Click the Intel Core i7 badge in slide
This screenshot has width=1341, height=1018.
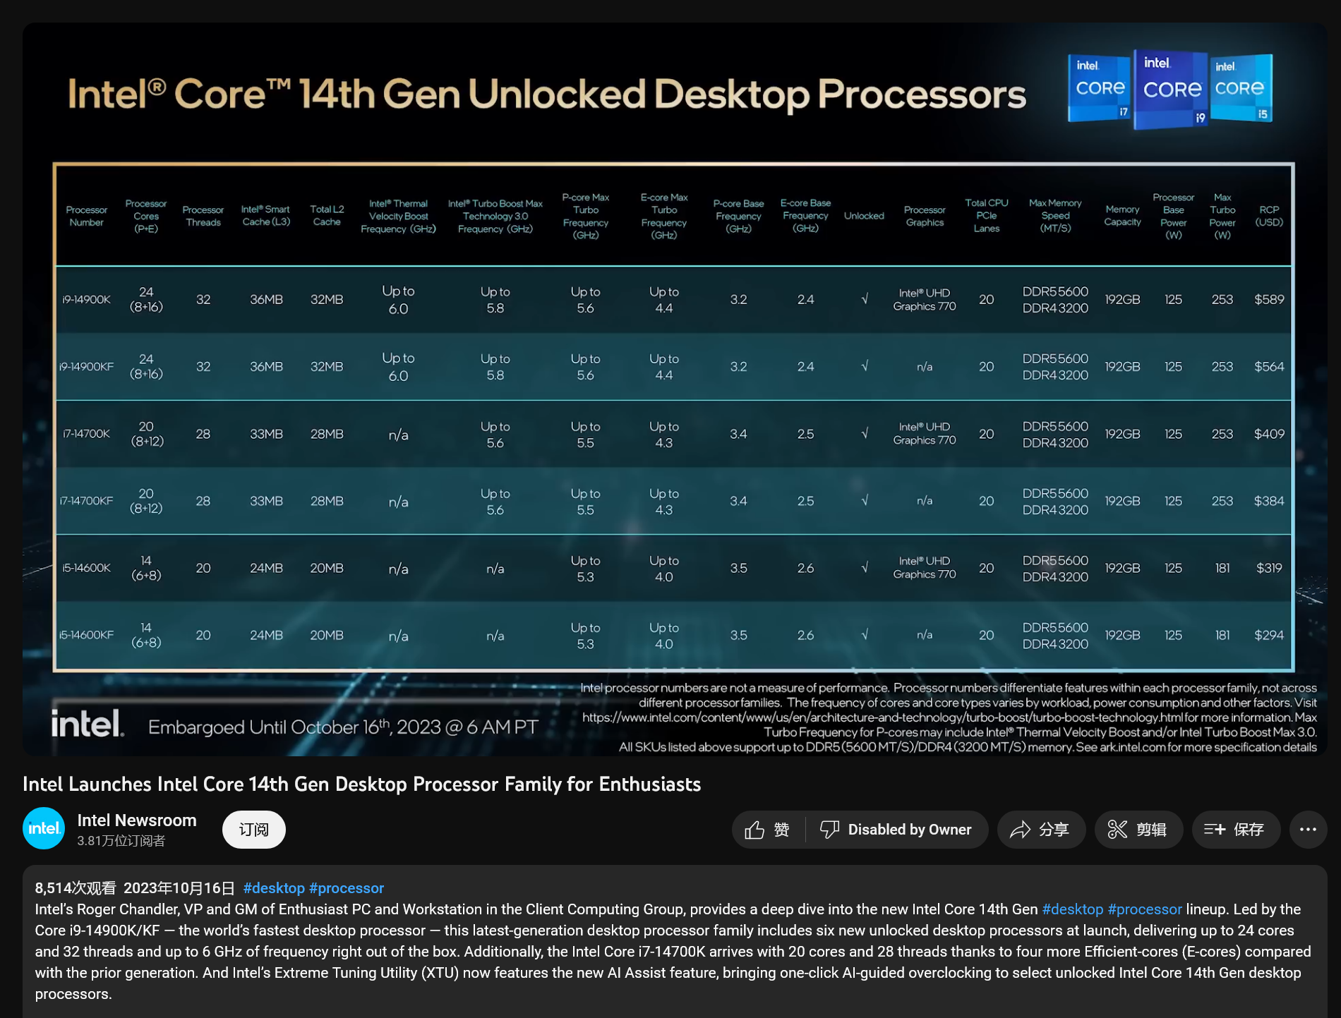[1100, 87]
